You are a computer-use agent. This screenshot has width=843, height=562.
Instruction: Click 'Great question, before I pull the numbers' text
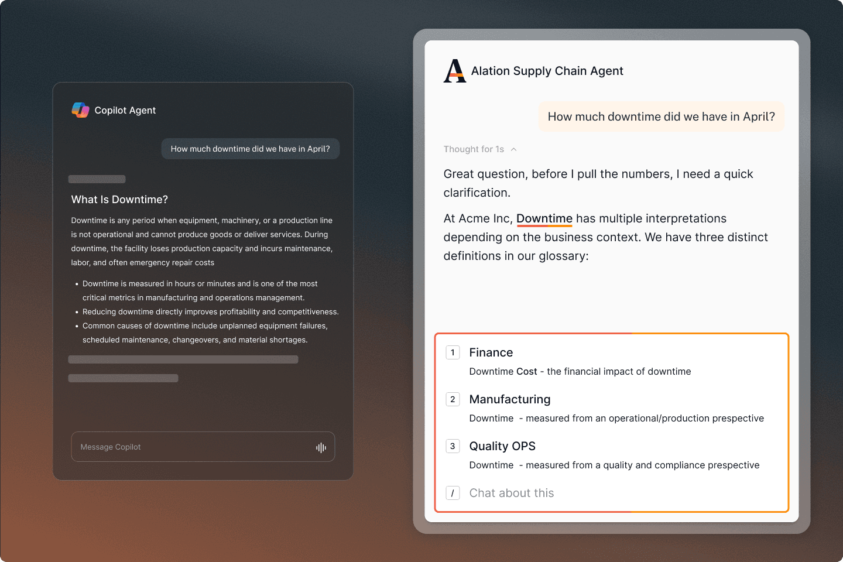(598, 183)
